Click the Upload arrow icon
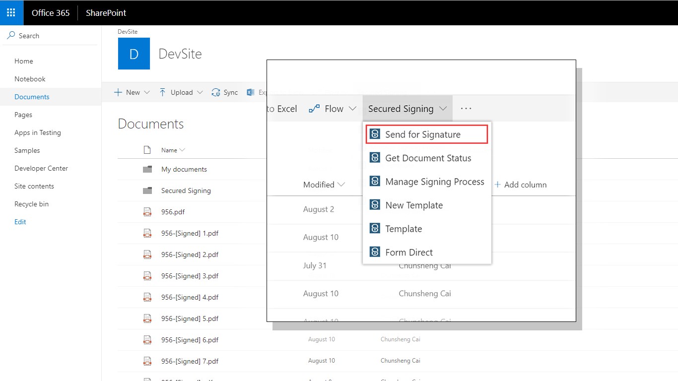This screenshot has width=678, height=381. [x=163, y=92]
